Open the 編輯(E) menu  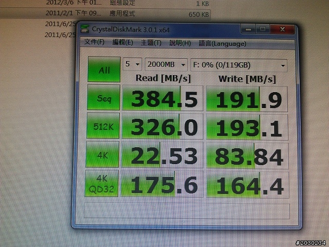click(x=123, y=42)
